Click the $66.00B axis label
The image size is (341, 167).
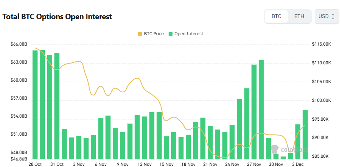[19, 44]
